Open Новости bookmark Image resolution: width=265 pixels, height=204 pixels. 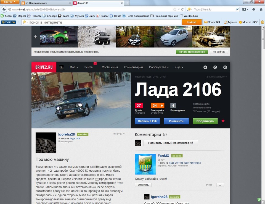pos(35,16)
